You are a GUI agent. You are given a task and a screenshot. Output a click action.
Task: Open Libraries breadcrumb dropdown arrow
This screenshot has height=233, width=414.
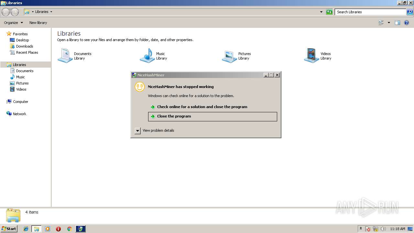pyautogui.click(x=51, y=12)
